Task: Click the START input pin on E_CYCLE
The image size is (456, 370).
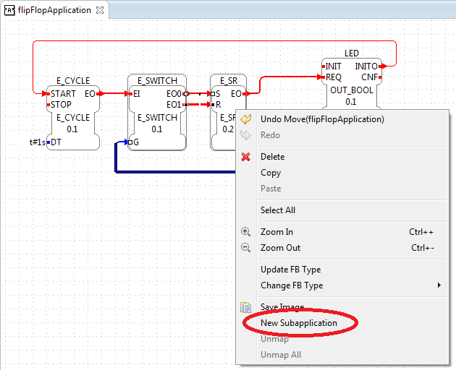Action: point(63,93)
